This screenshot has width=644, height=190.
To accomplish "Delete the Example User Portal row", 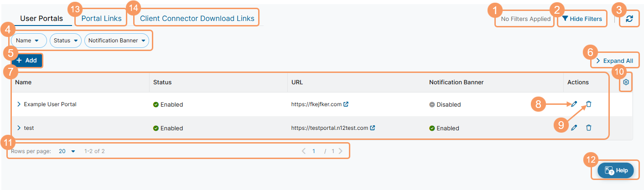I will [x=589, y=104].
